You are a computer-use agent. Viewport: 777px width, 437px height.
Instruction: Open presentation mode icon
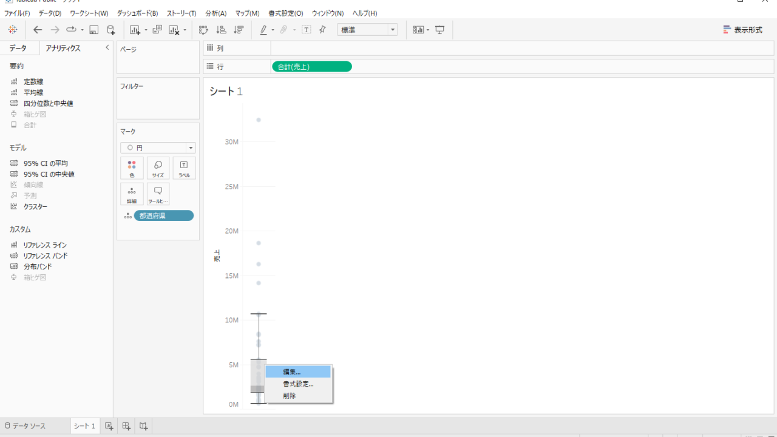pos(440,30)
